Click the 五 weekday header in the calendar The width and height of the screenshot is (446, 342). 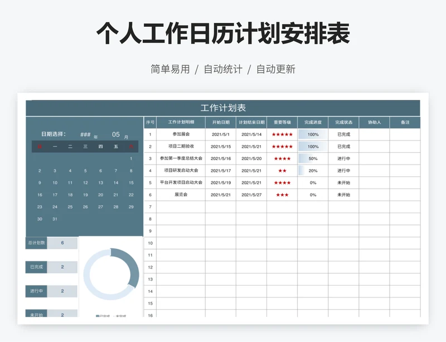click(116, 146)
